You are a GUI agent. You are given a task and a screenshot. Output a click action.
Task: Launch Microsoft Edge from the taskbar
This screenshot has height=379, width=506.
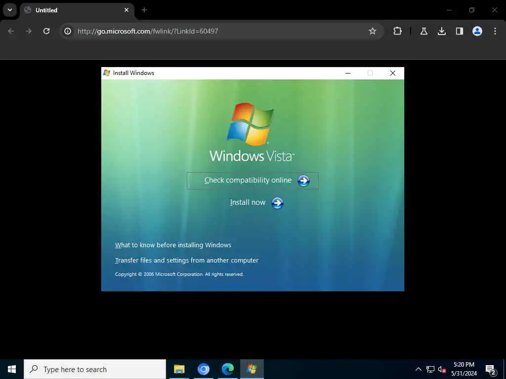228,369
